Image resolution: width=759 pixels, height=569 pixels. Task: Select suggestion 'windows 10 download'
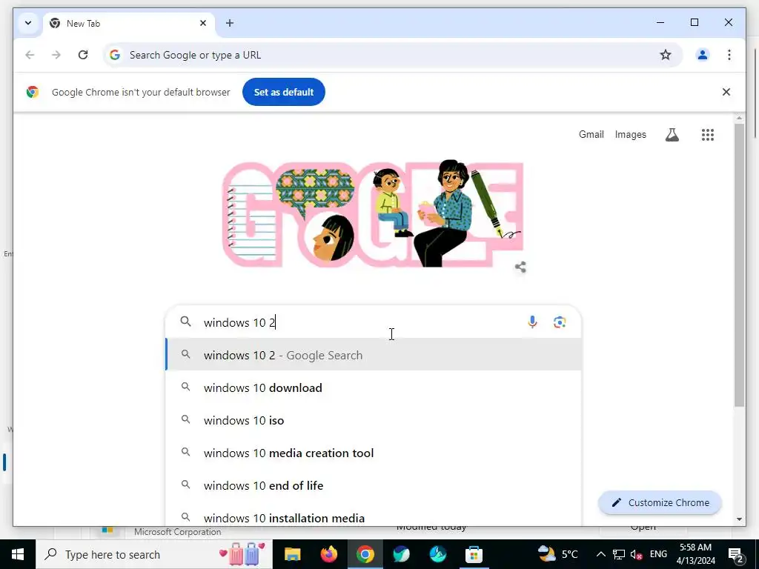click(374, 387)
